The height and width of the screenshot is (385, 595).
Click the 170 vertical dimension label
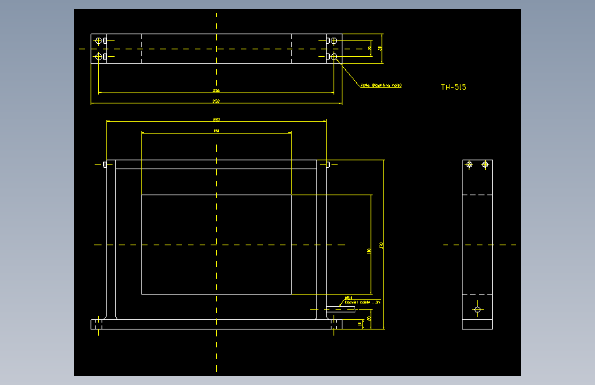[x=381, y=245]
